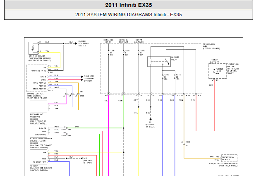Image resolution: width=256 pixels, height=176 pixels.
Task: Click the 'PPL' wire color label under fuse block
Action: [105, 101]
